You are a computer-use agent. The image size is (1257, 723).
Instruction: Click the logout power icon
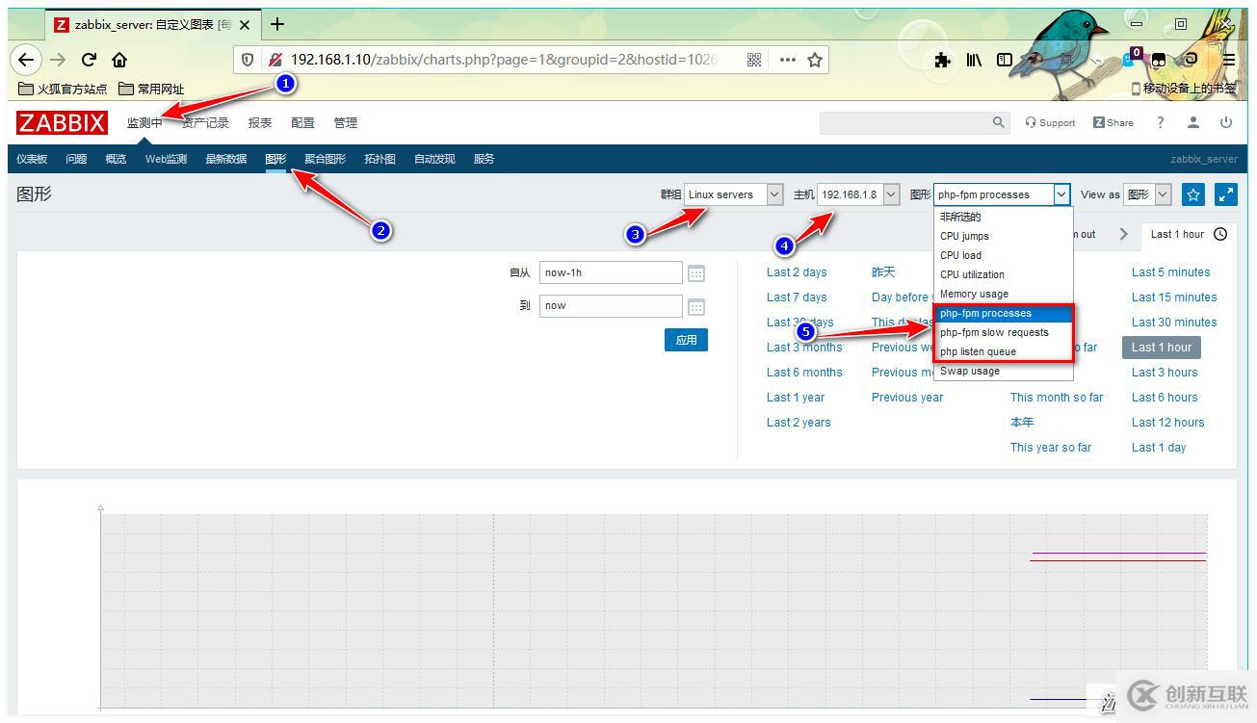1224,122
